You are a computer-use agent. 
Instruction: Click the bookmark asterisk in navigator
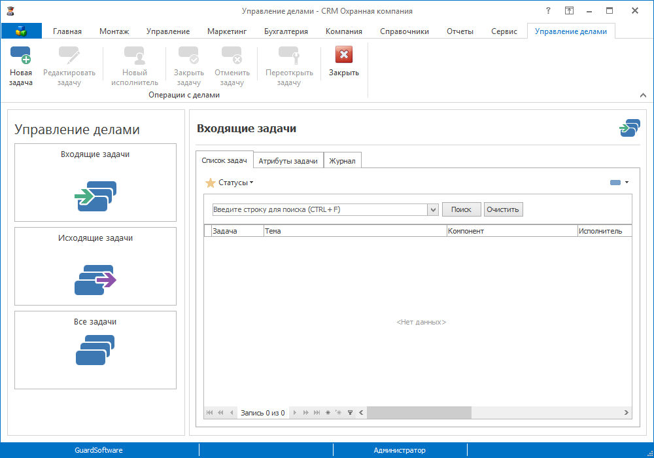[328, 413]
